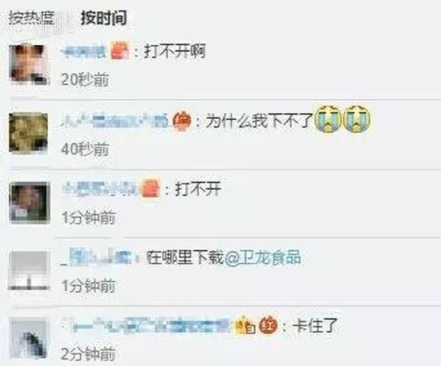Image resolution: width=441 pixels, height=366 pixels.
Task: Switch to the 按热度 sort tab
Action: (32, 19)
